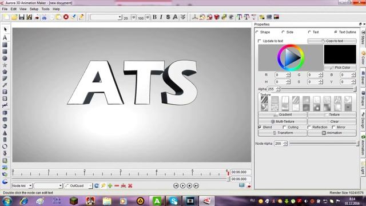Click the preview monitor icon near timeline
This screenshot has width=366, height=206.
point(241,185)
